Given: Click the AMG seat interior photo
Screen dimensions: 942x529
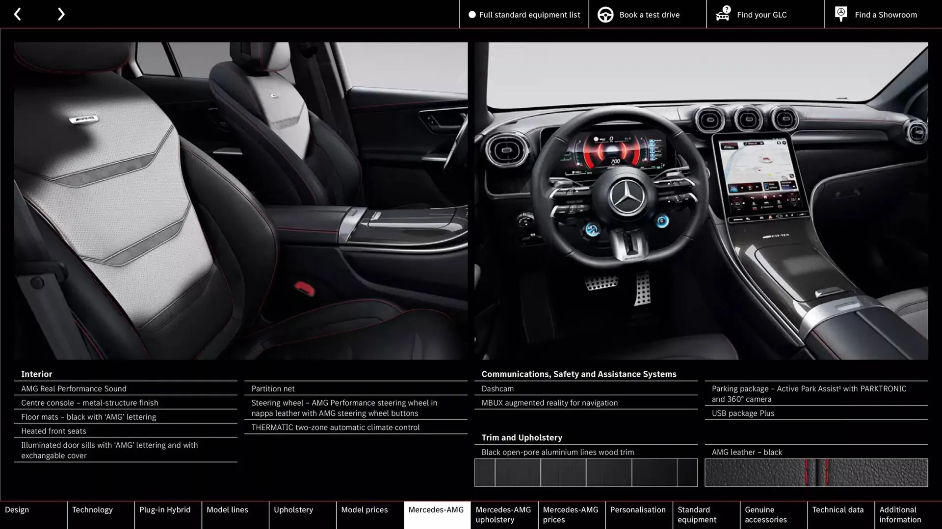Looking at the screenshot, I should point(241,201).
